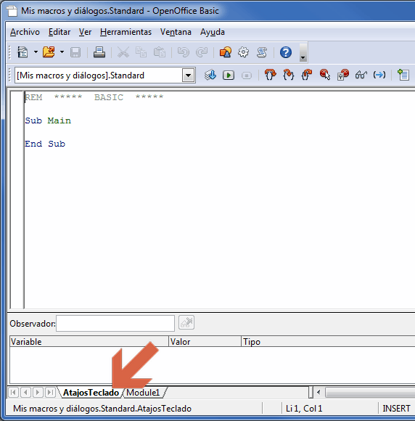
Task: Click the Single Step icon
Action: (x=288, y=75)
